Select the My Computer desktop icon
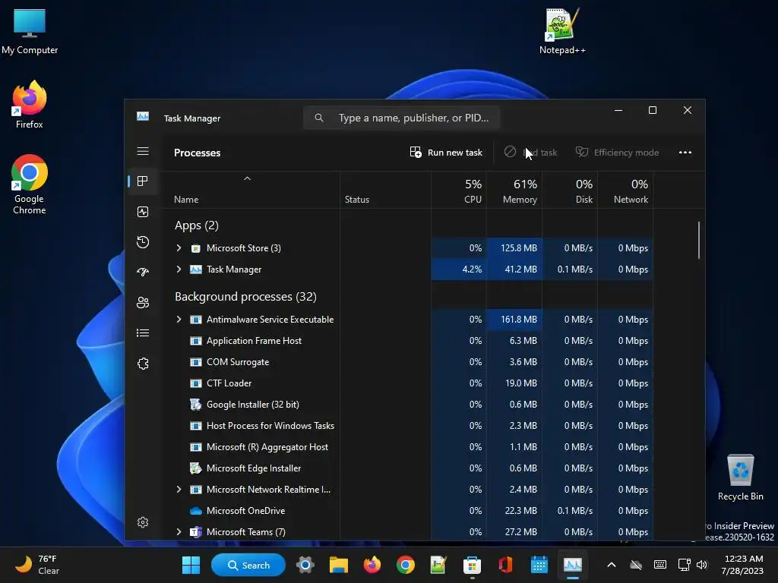The image size is (778, 583). 30,30
